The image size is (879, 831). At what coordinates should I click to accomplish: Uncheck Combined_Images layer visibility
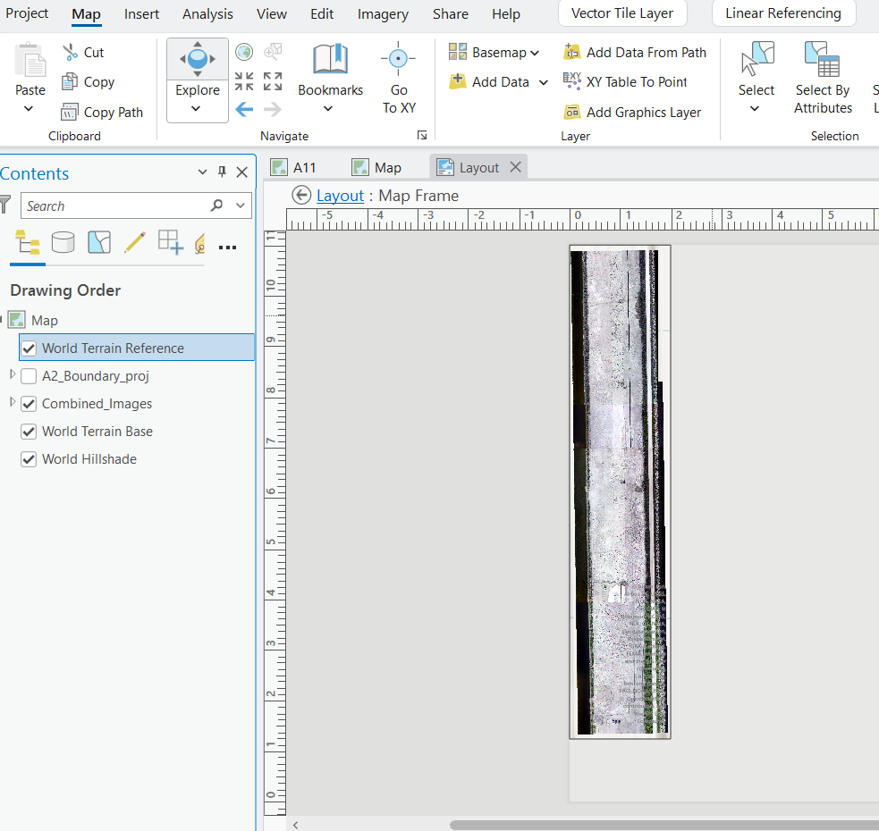(x=29, y=404)
